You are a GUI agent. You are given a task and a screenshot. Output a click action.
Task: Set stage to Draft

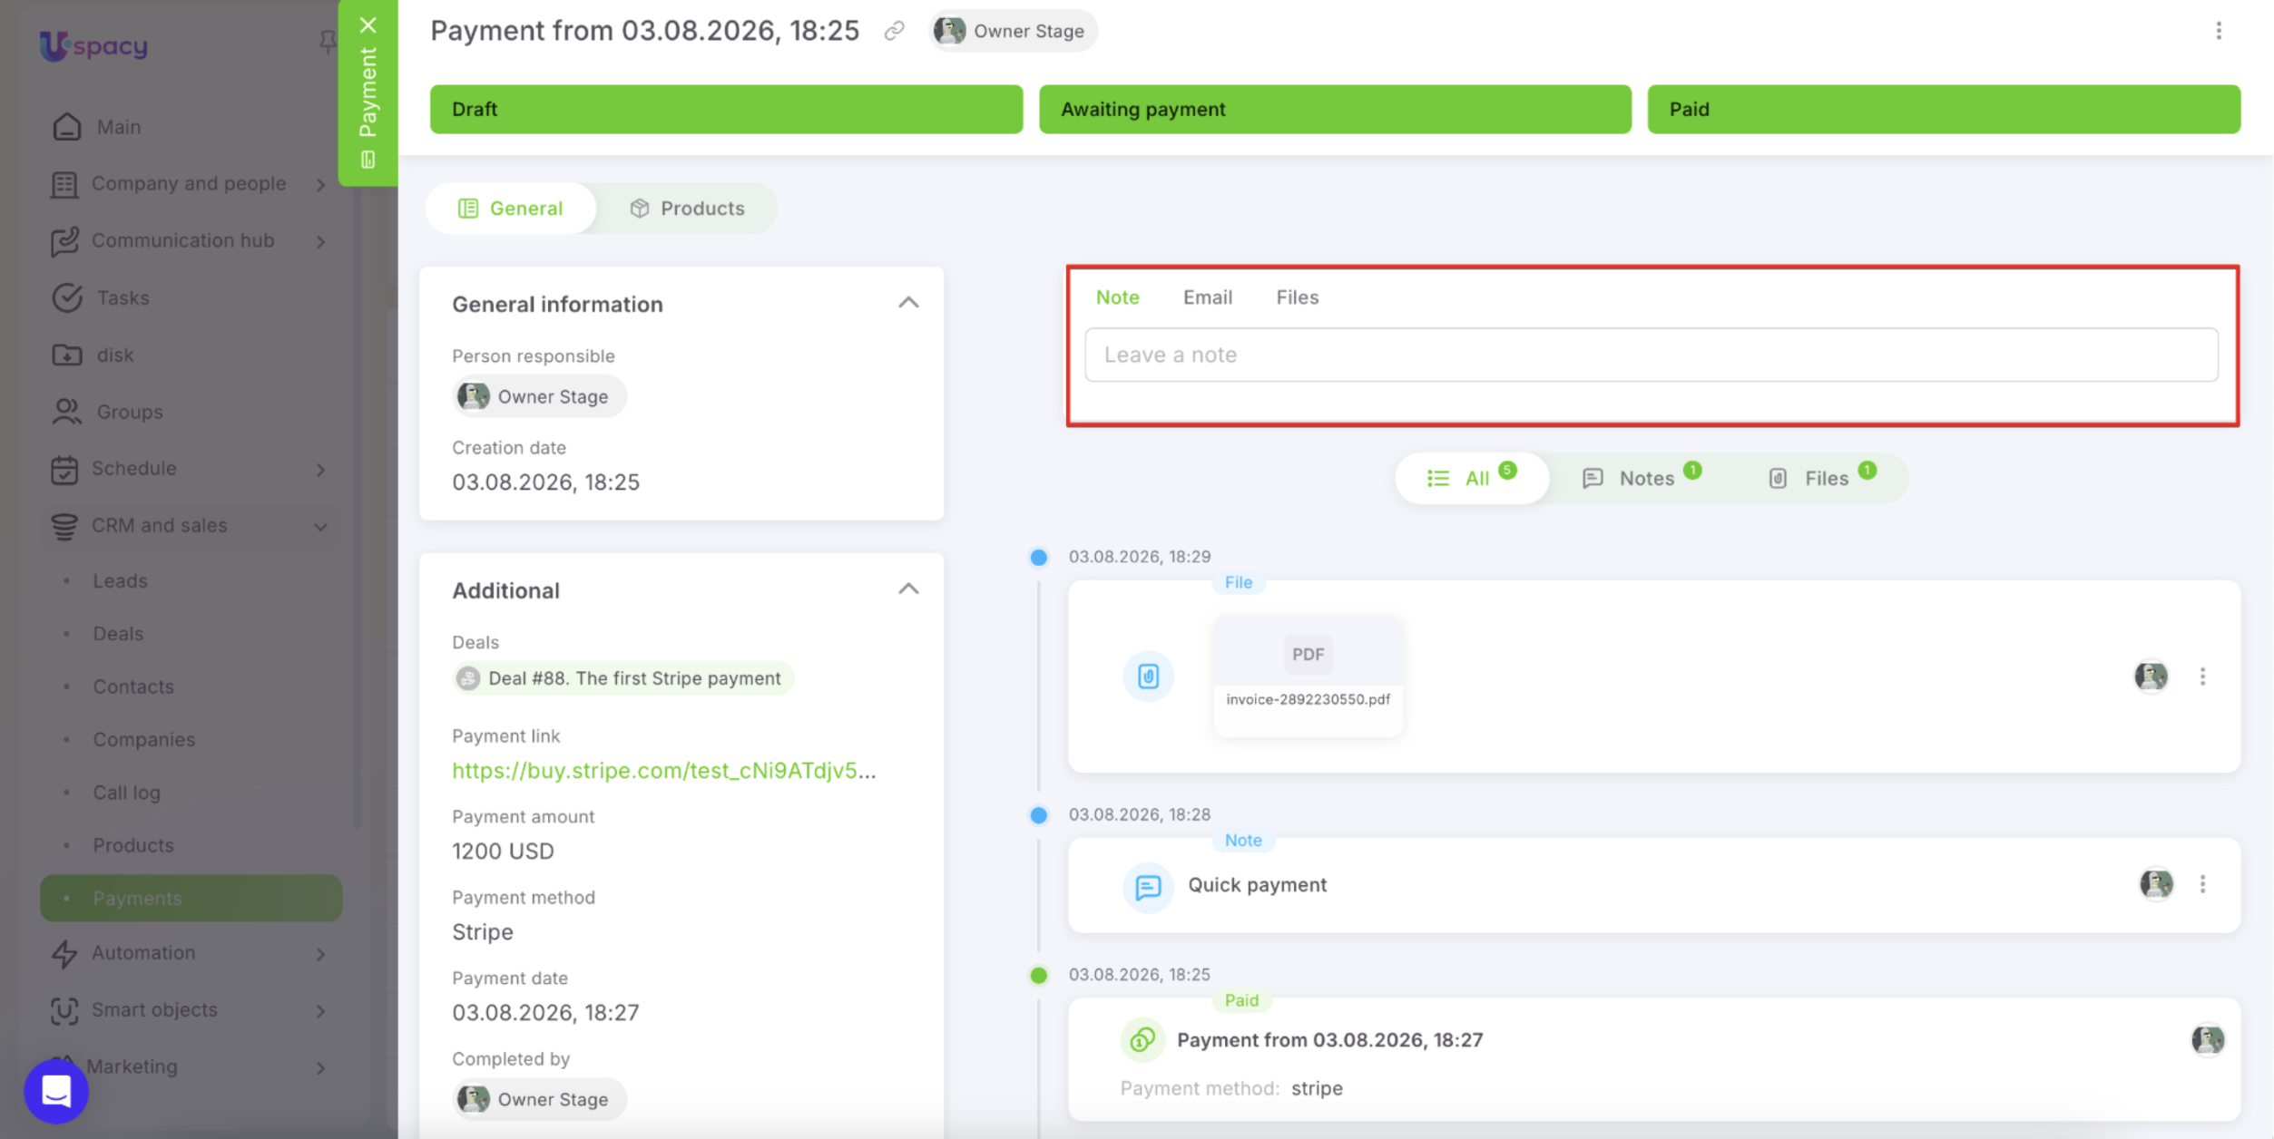point(726,109)
